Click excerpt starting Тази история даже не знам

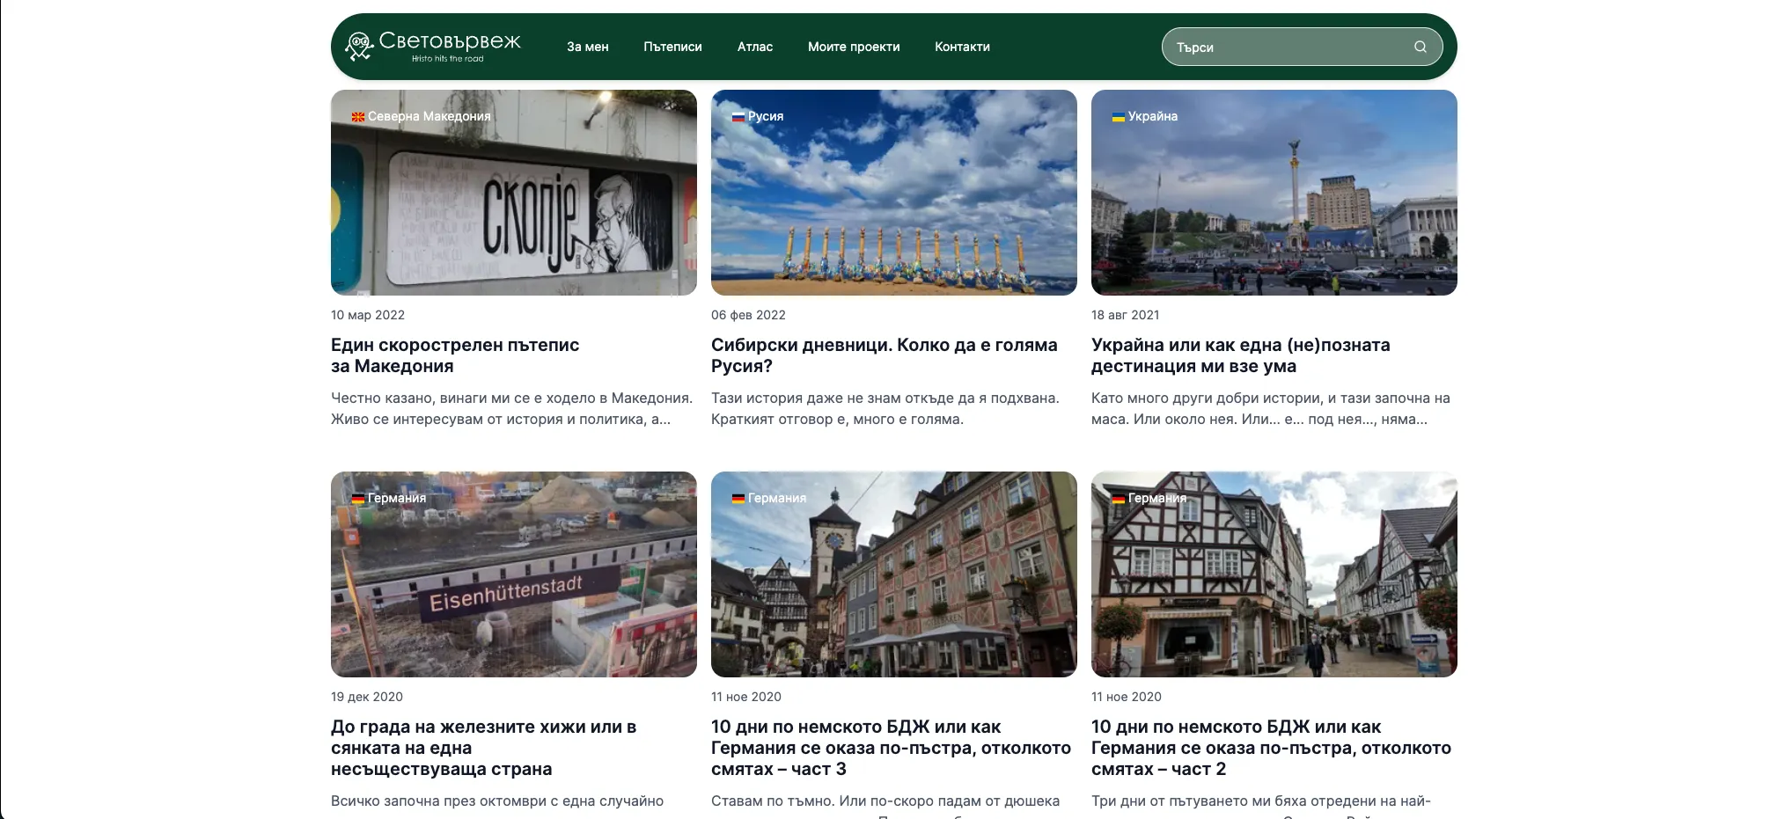point(885,408)
